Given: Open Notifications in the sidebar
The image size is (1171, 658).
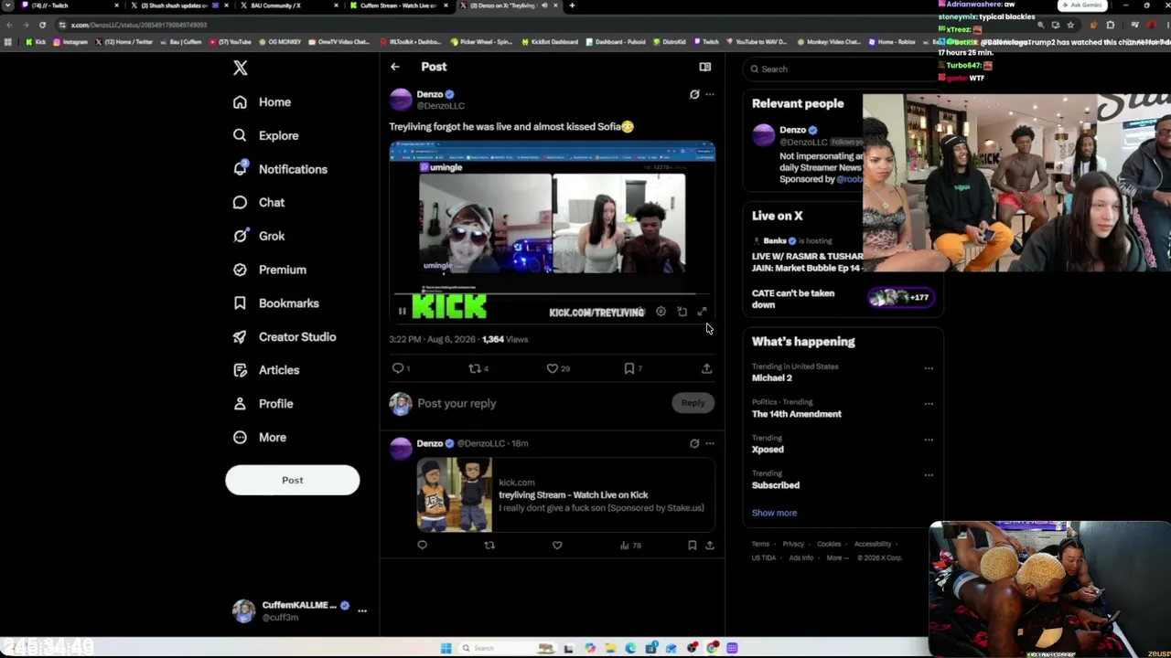Looking at the screenshot, I should 280,169.
